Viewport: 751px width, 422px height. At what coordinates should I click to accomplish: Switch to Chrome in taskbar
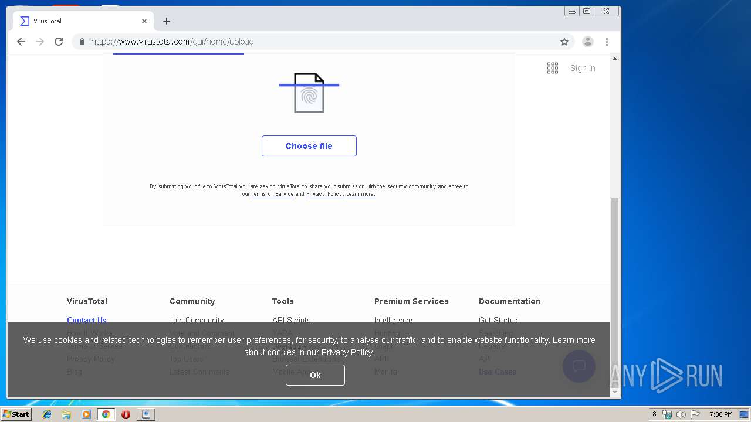click(x=106, y=414)
